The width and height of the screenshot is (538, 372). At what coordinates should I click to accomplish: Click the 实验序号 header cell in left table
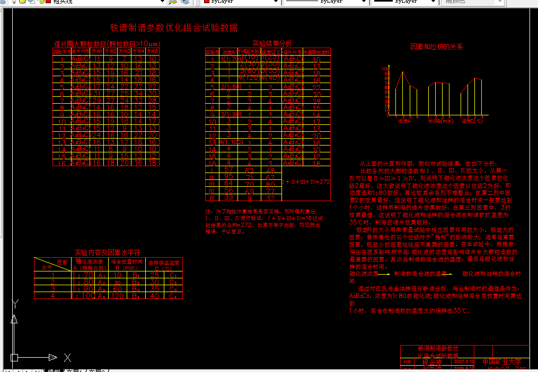click(62, 51)
